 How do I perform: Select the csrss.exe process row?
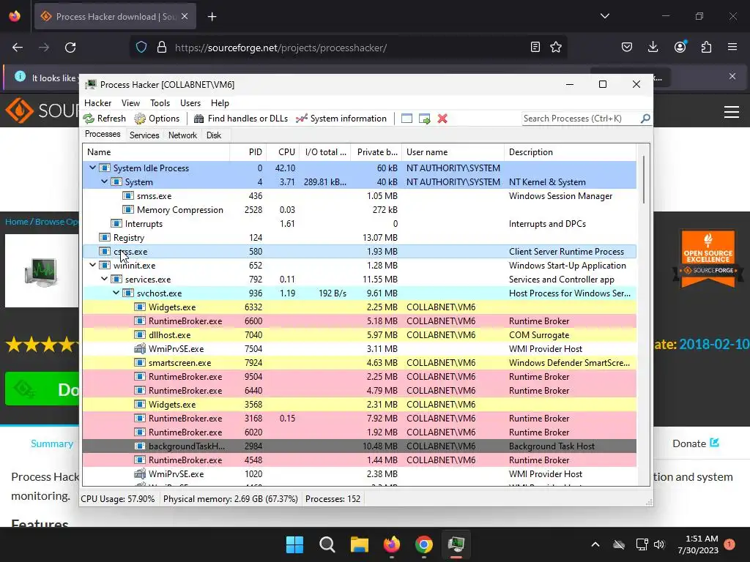pyautogui.click(x=359, y=251)
